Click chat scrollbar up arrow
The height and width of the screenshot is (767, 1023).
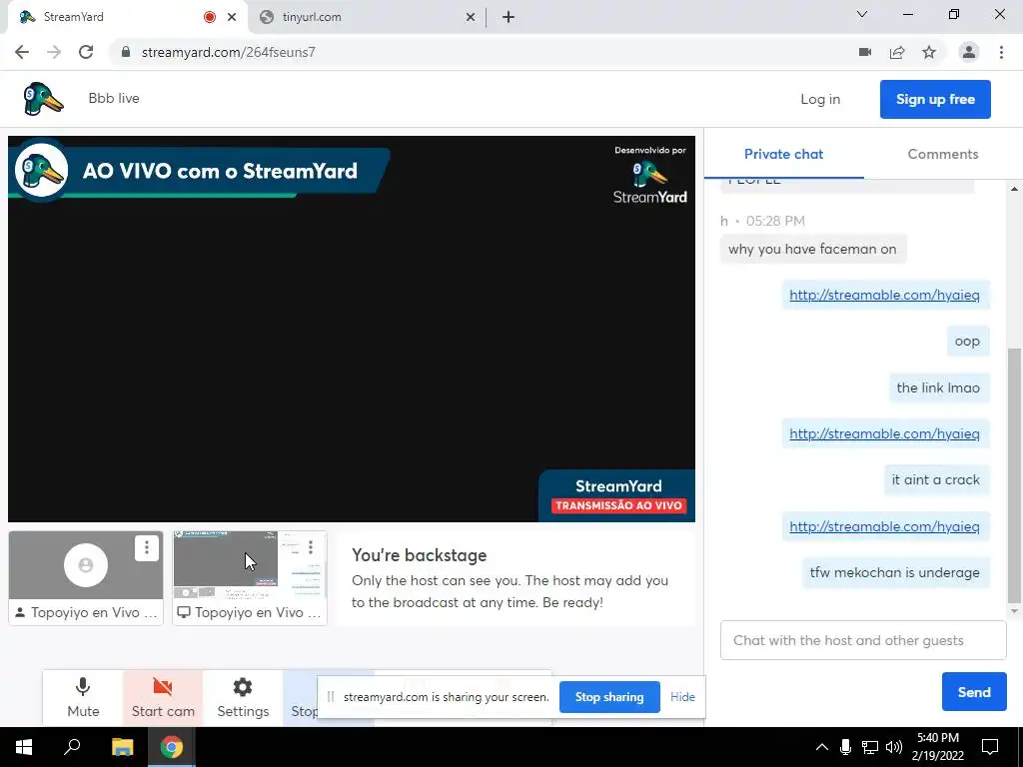(1014, 189)
